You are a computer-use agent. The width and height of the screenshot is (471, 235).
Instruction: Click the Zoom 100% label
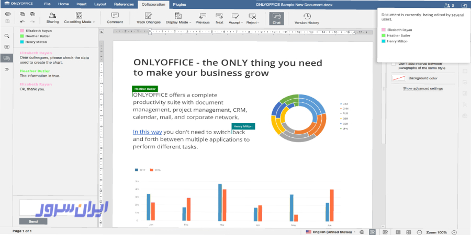[436, 232]
